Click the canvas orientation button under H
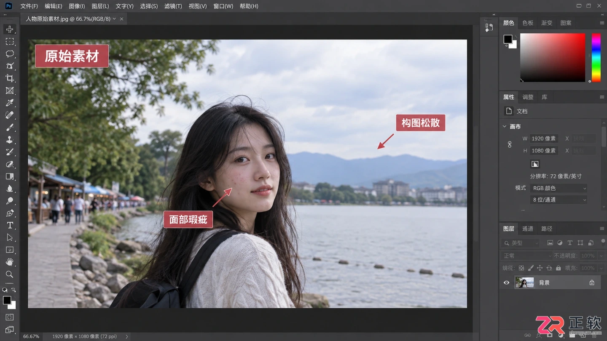The height and width of the screenshot is (341, 607). 535,164
